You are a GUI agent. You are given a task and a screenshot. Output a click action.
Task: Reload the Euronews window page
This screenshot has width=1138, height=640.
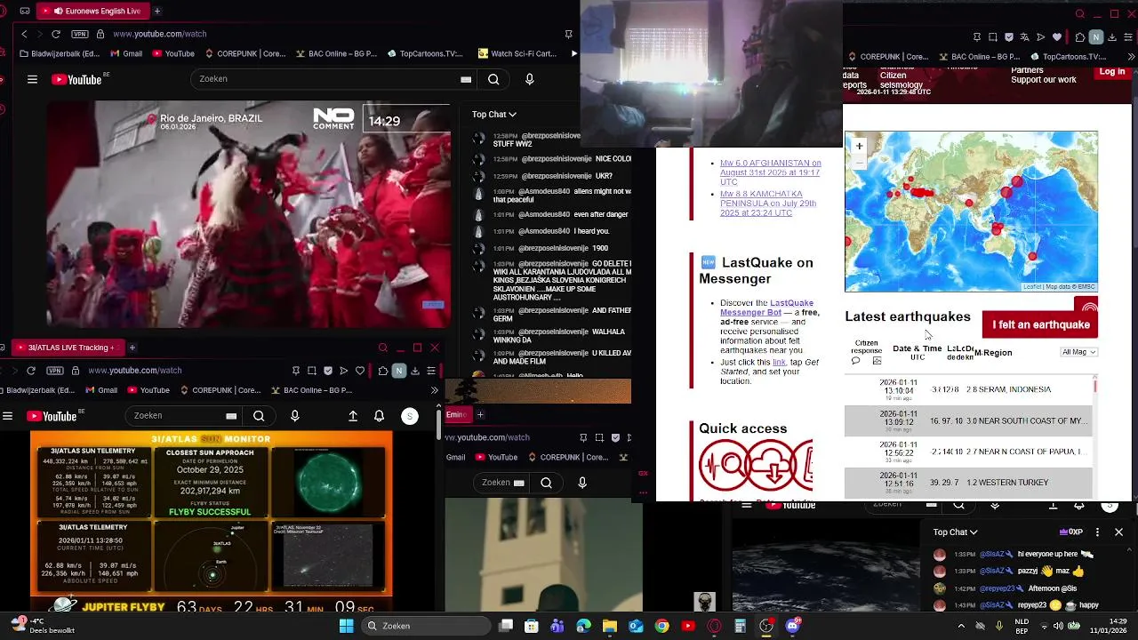click(x=56, y=34)
